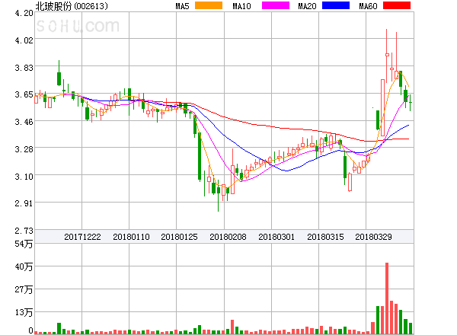Click the 4.02 price axis label
Screen dimensions: 457x335
(24, 40)
